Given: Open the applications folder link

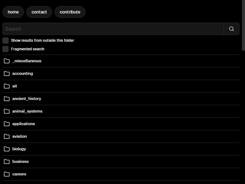Looking at the screenshot, I should 24,124.
